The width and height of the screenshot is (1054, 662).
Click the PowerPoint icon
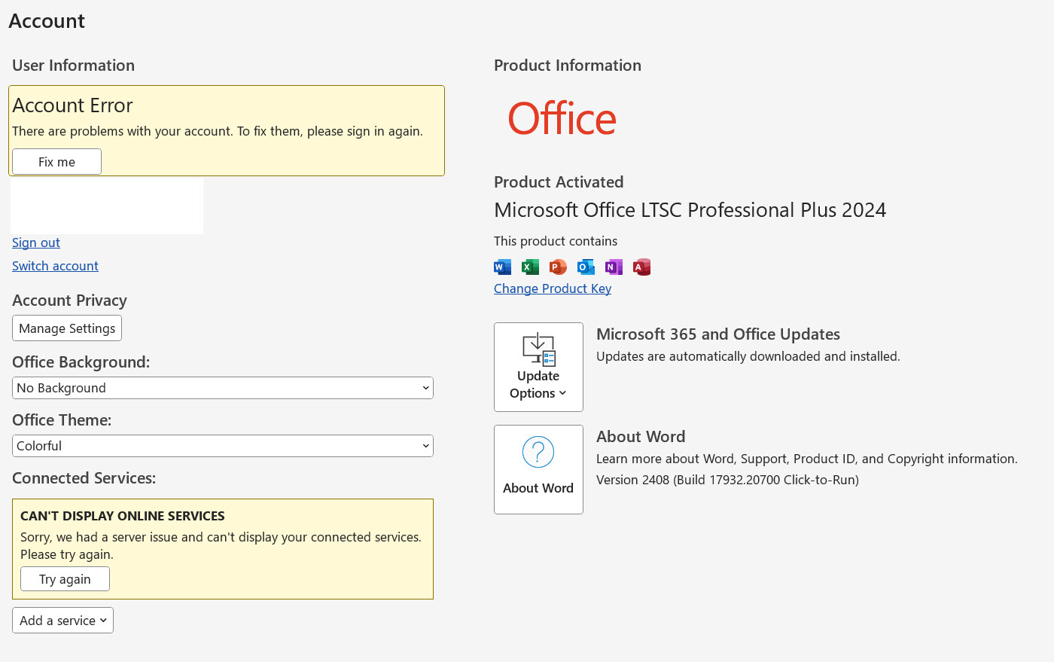tap(558, 267)
